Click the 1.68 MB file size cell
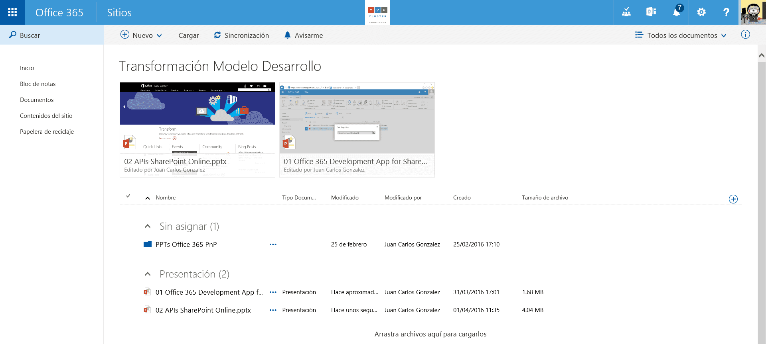766x344 pixels. [533, 292]
